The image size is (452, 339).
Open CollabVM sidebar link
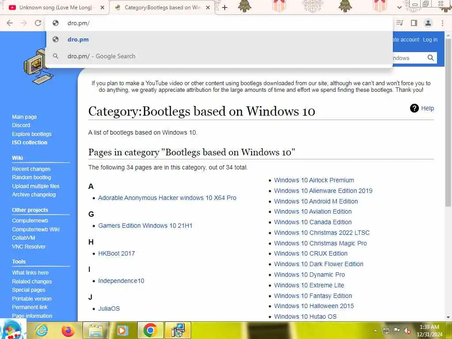coord(24,238)
